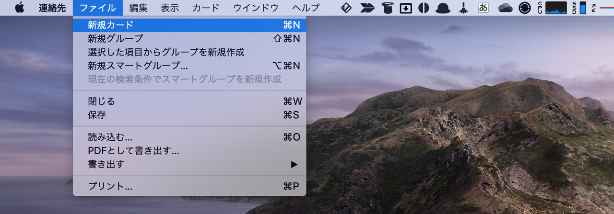The image size is (614, 214).
Task: Open the cloud status icon
Action: [x=506, y=8]
